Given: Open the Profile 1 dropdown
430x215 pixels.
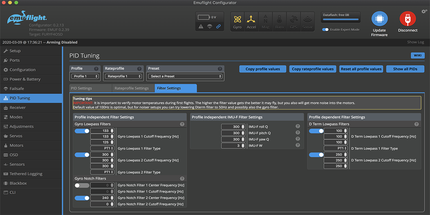Looking at the screenshot, I should [85, 76].
